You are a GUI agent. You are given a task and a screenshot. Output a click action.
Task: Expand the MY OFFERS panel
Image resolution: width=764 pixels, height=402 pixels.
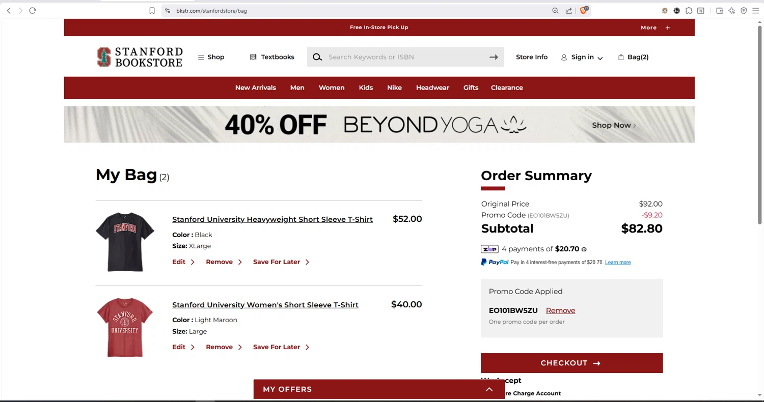379,389
